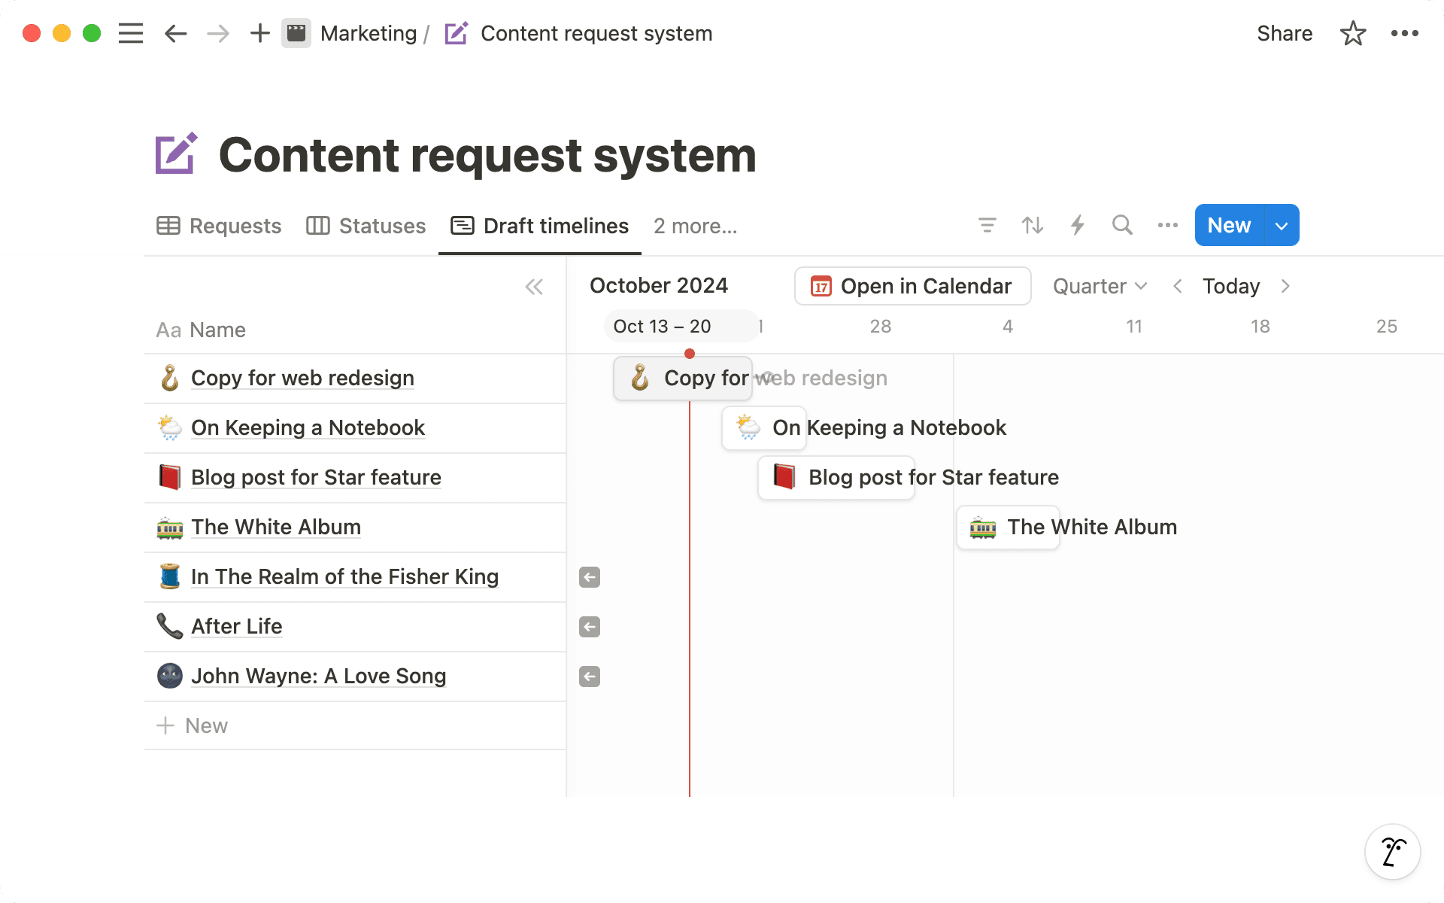1444x903 pixels.
Task: Open the Statuses view tab
Action: coord(366,226)
